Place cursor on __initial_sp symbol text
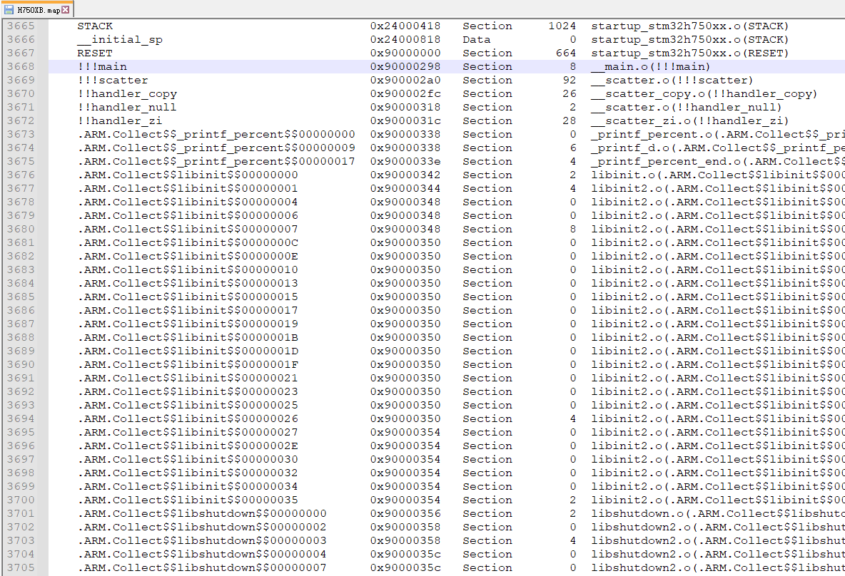 pos(120,39)
